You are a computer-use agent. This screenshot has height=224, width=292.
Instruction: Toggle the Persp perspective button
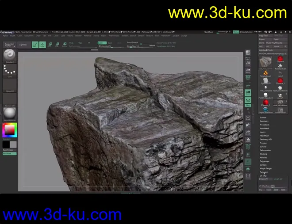point(248,77)
